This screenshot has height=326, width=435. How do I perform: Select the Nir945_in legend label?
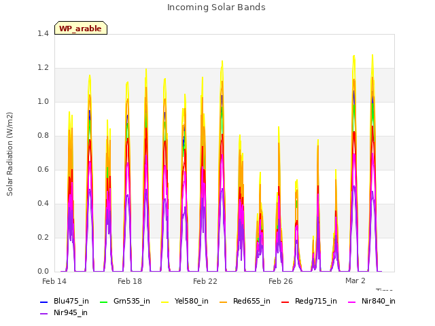[71, 313]
